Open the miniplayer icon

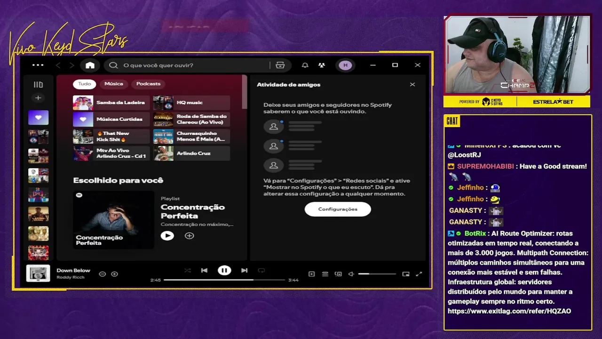pos(406,274)
